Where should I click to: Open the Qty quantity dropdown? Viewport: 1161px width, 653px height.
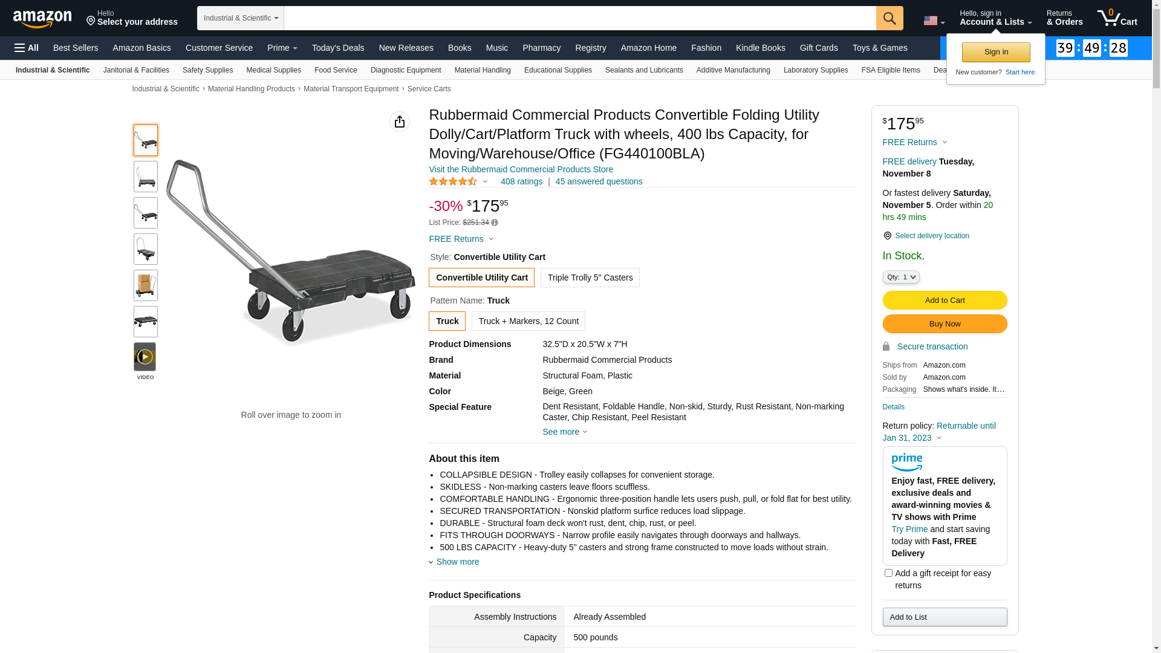(x=900, y=277)
